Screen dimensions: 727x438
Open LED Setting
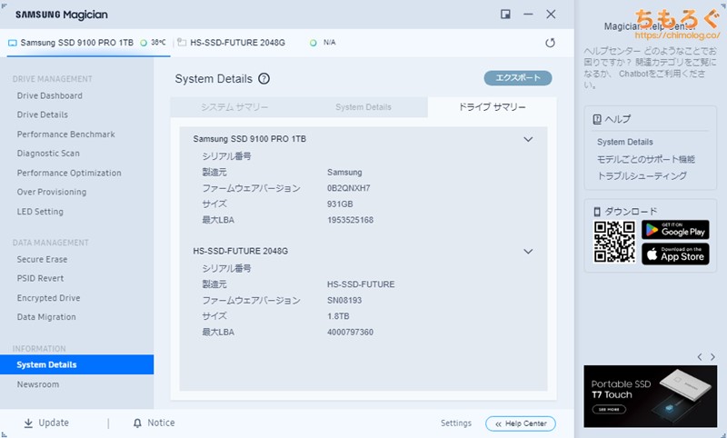click(x=40, y=212)
